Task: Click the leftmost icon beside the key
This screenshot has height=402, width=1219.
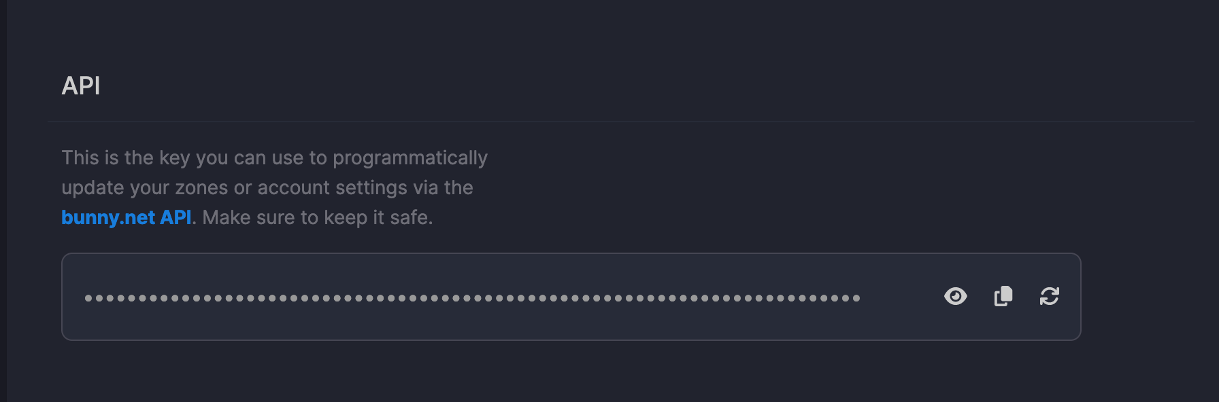Action: (956, 297)
